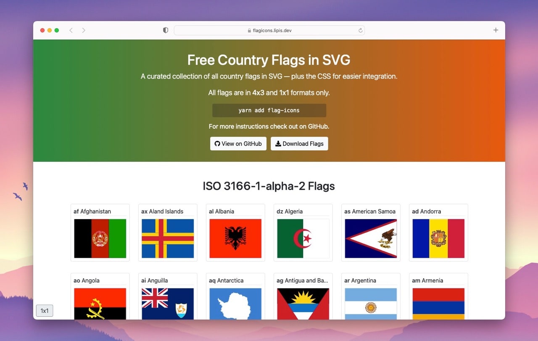Click the yellow minimize traffic light
The image size is (538, 341).
pyautogui.click(x=49, y=30)
